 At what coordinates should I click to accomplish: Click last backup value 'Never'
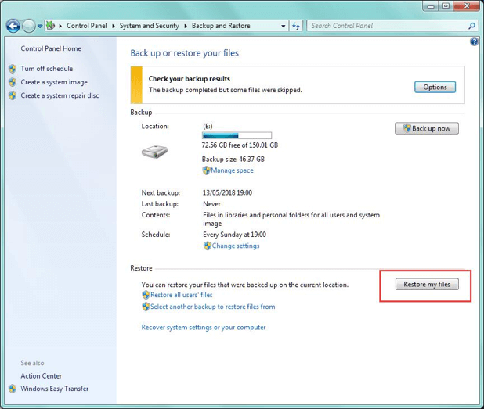[x=211, y=204]
